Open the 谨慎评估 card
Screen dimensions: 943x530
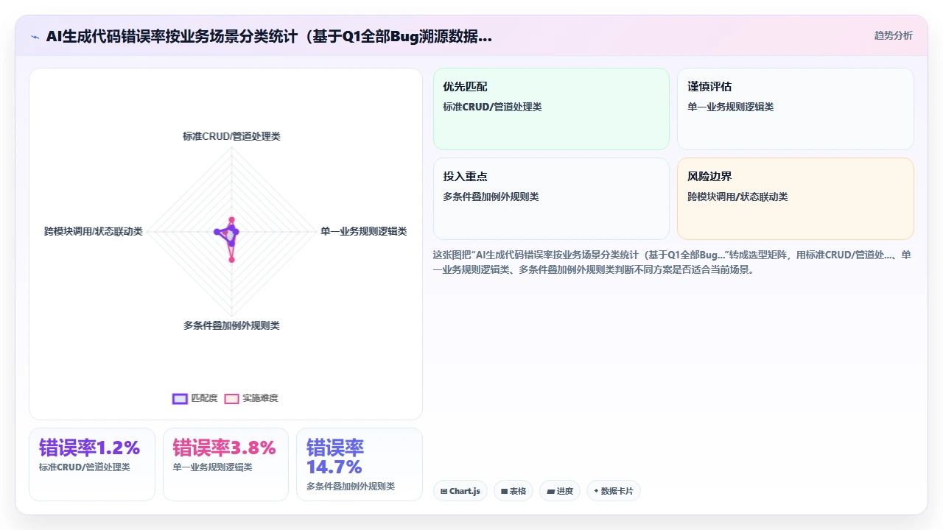tap(796, 109)
